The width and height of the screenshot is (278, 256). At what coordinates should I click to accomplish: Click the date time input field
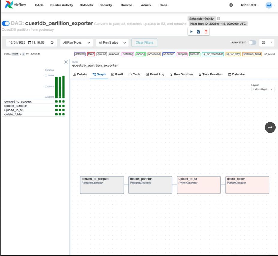tap(31, 43)
